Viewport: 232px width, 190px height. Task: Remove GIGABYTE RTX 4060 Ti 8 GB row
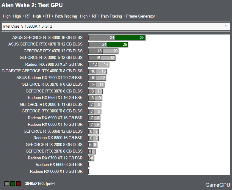85,71
